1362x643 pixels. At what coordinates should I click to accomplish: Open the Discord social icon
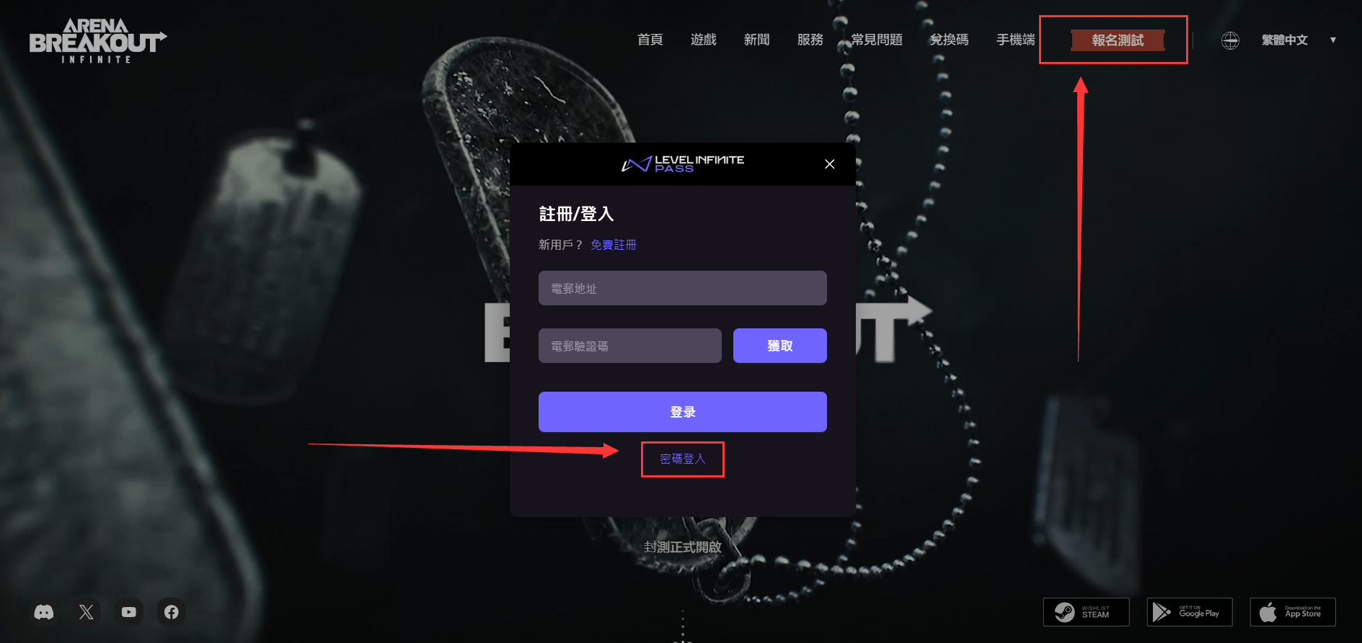pyautogui.click(x=44, y=612)
